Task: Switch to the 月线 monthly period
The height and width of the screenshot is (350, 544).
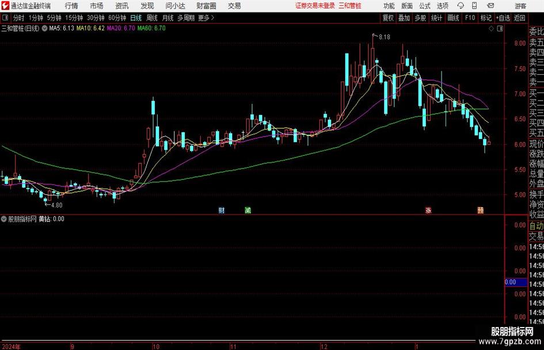Action: pyautogui.click(x=168, y=18)
